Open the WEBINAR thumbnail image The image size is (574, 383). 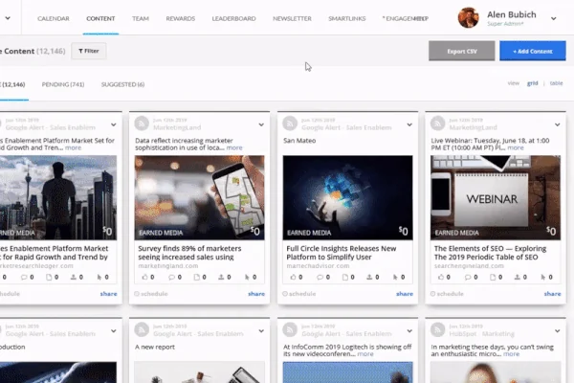496,197
